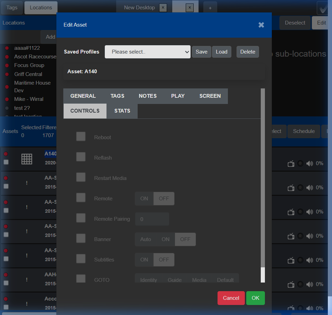This screenshot has width=332, height=315.
Task: Set Remote toggle to ON
Action: pyautogui.click(x=144, y=199)
